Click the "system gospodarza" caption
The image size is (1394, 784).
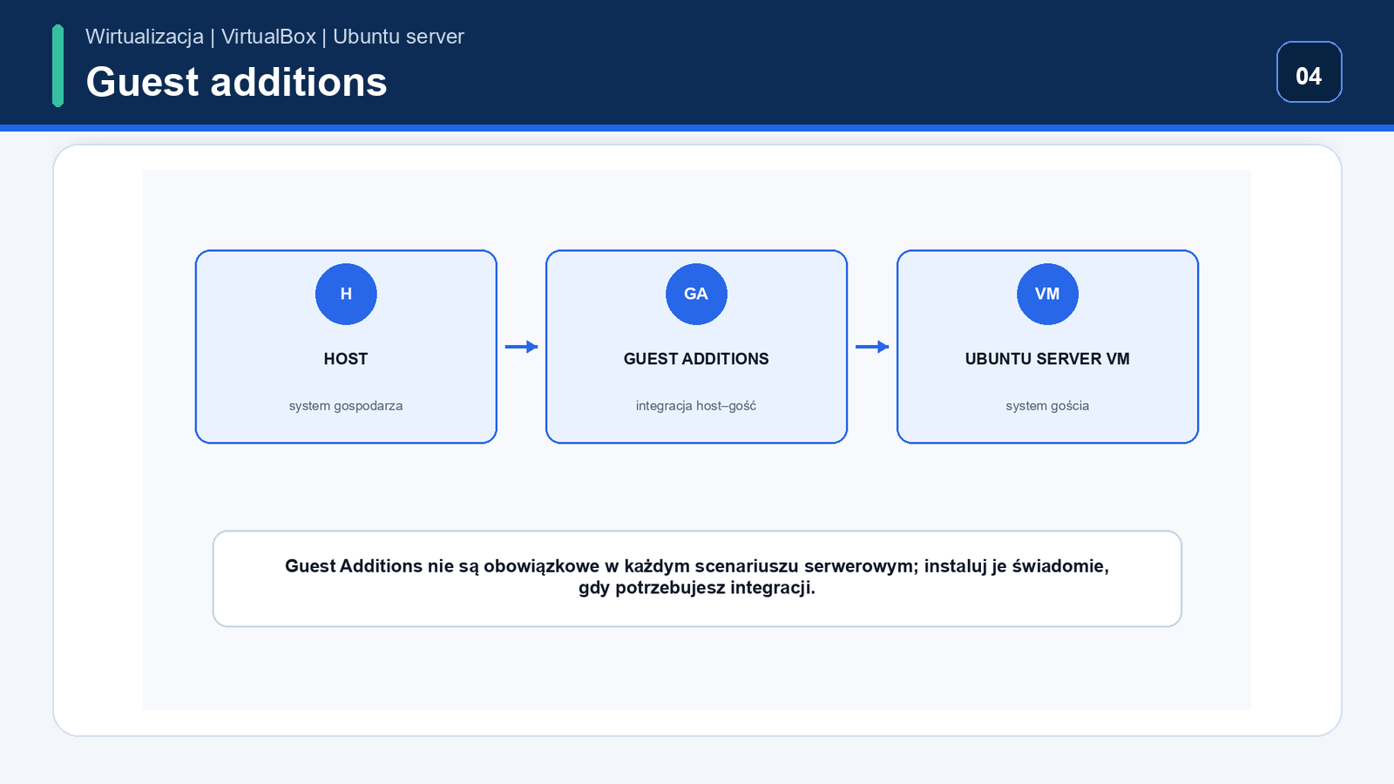click(x=346, y=406)
